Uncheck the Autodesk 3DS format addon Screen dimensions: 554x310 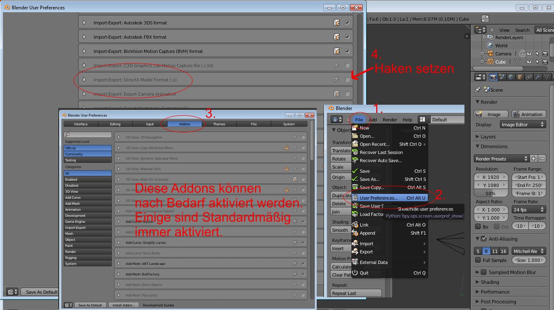coord(347,23)
